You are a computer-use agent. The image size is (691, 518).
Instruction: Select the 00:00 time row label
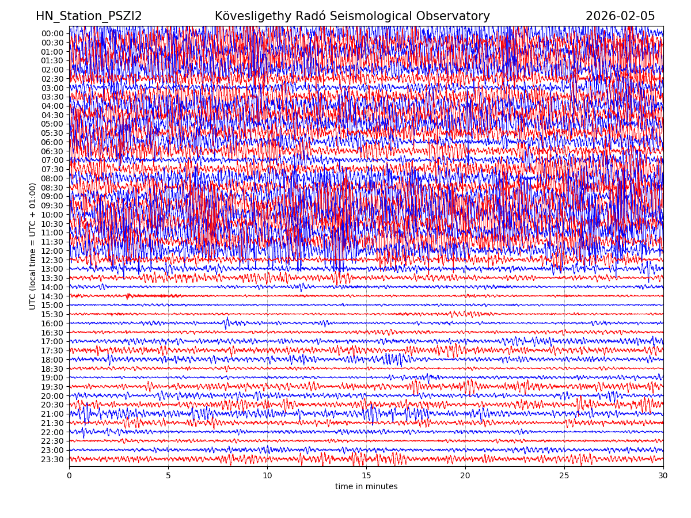tap(52, 33)
